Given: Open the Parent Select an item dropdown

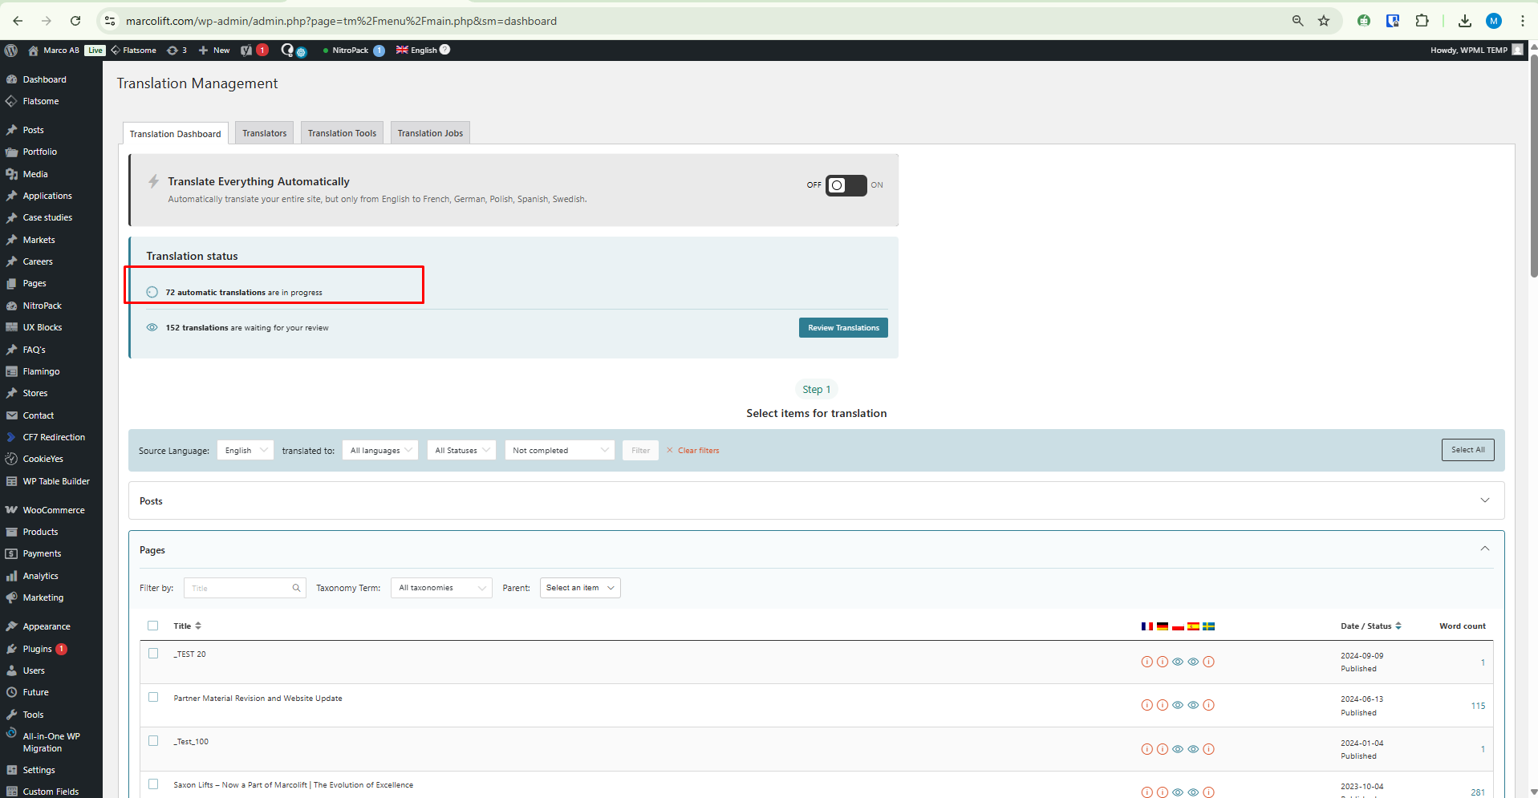Looking at the screenshot, I should coord(580,588).
